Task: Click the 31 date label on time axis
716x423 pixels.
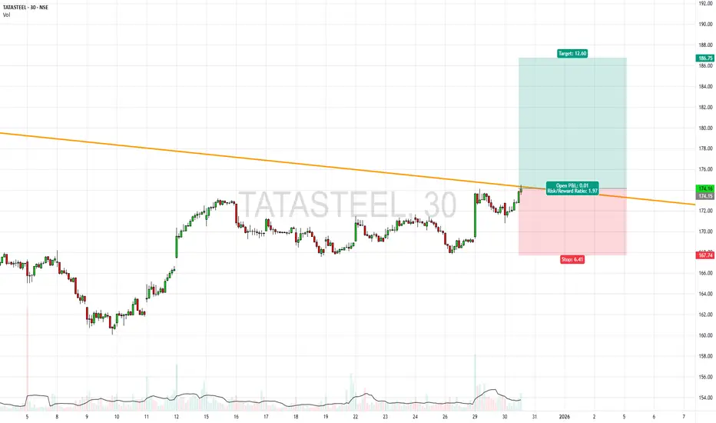Action: [534, 417]
